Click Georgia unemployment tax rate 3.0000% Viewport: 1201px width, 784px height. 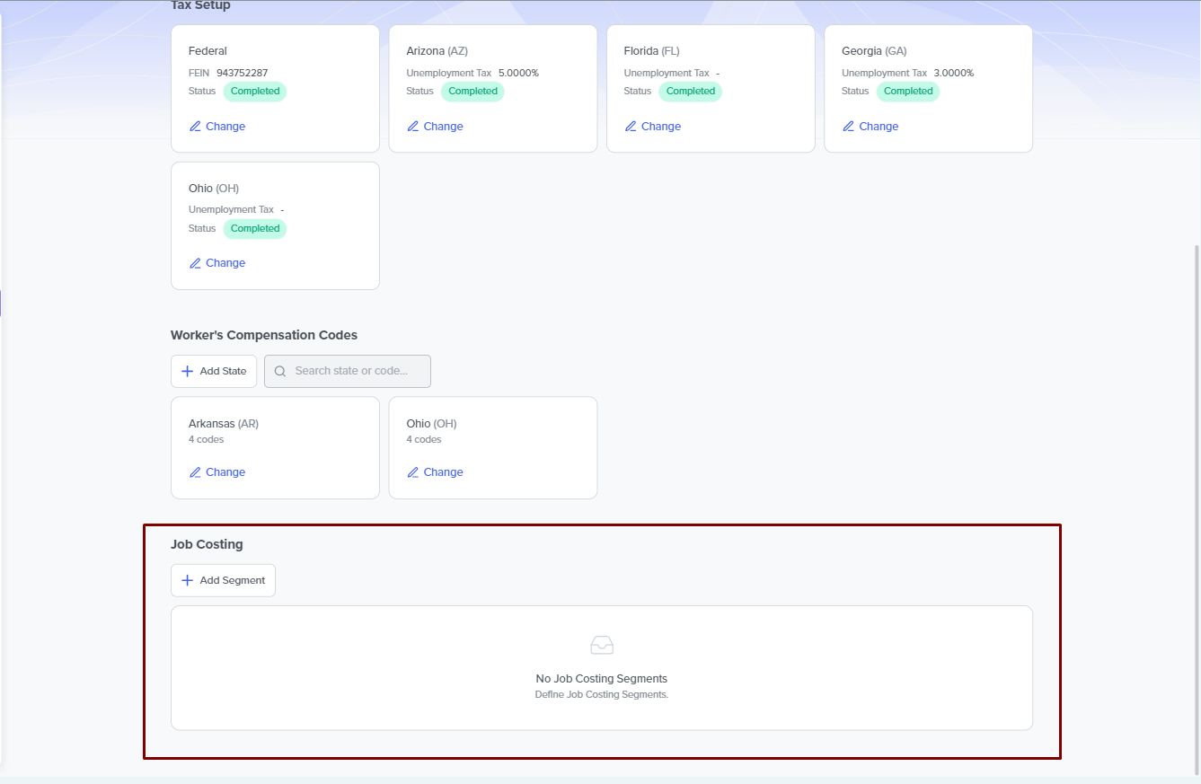953,73
